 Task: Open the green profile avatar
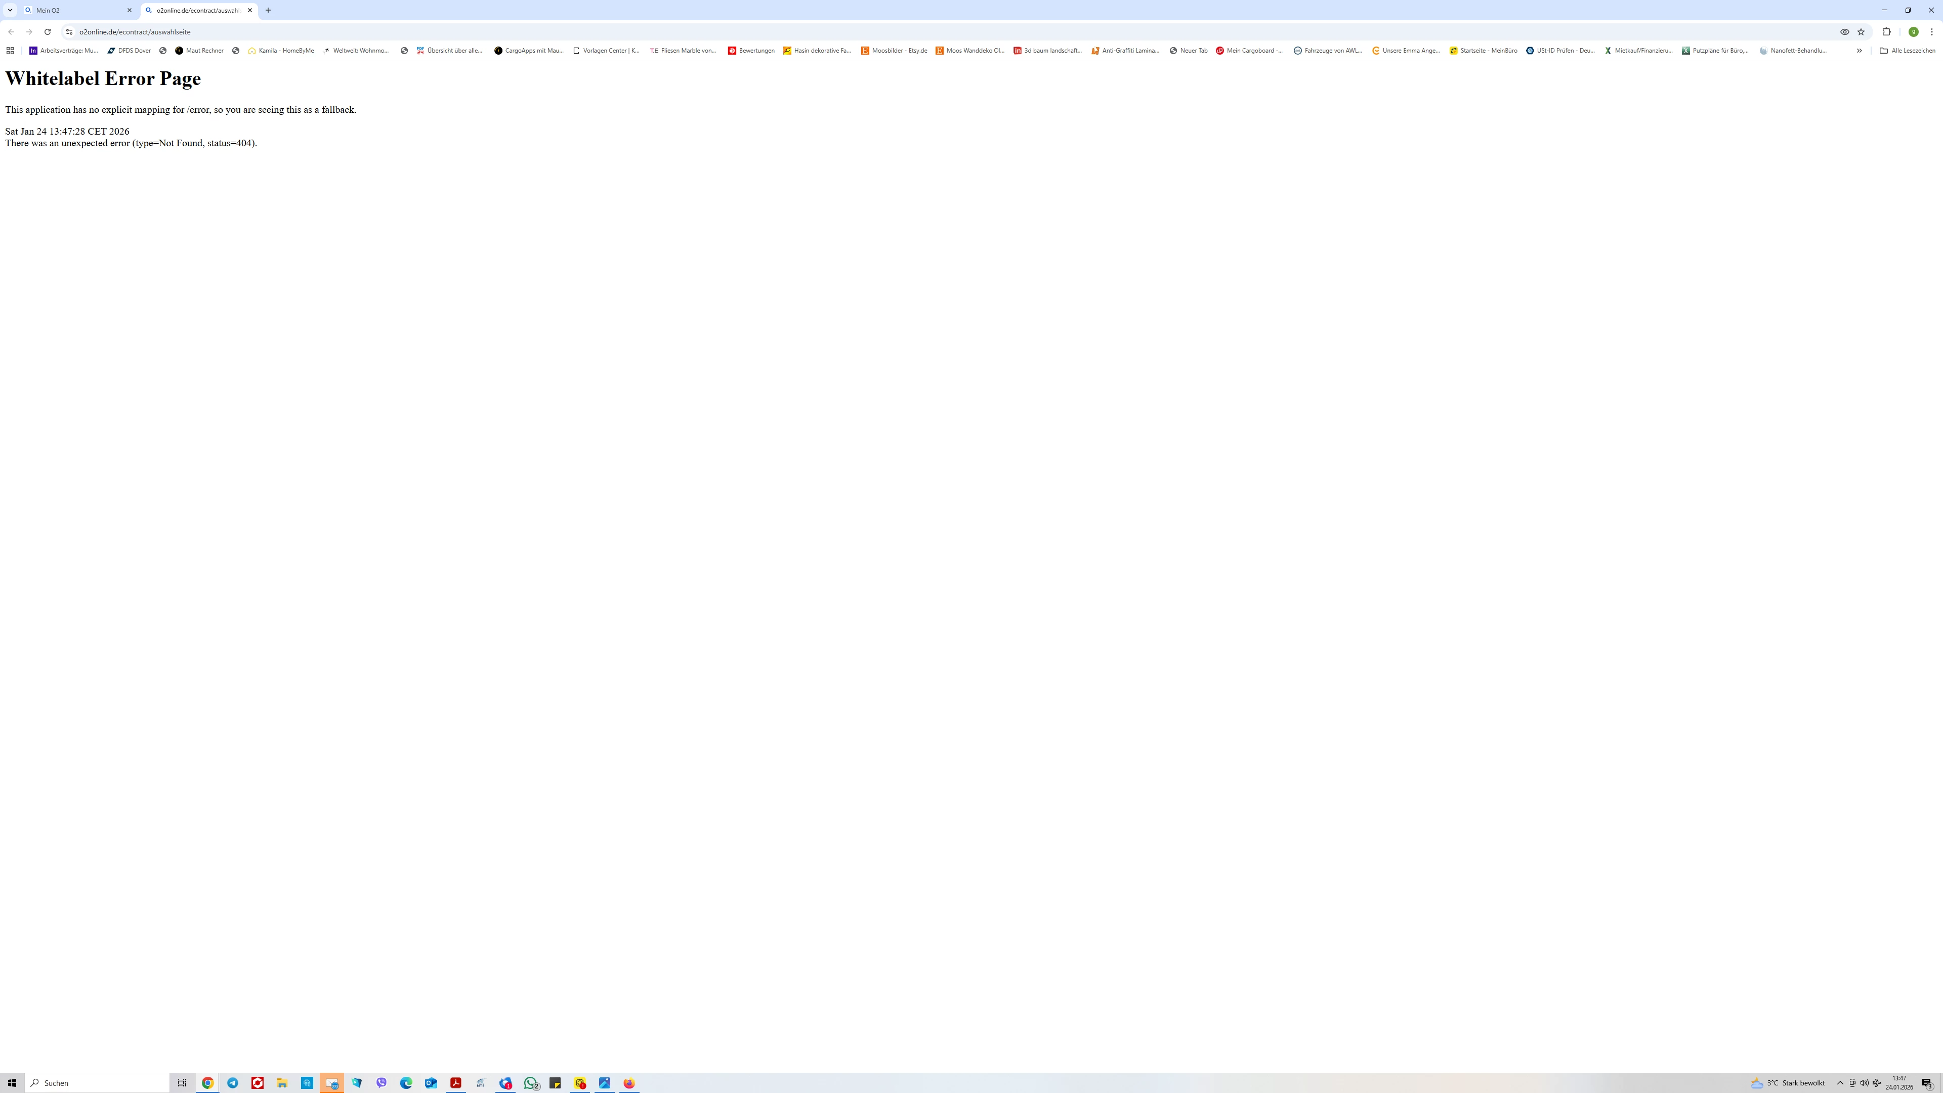pos(1914,32)
